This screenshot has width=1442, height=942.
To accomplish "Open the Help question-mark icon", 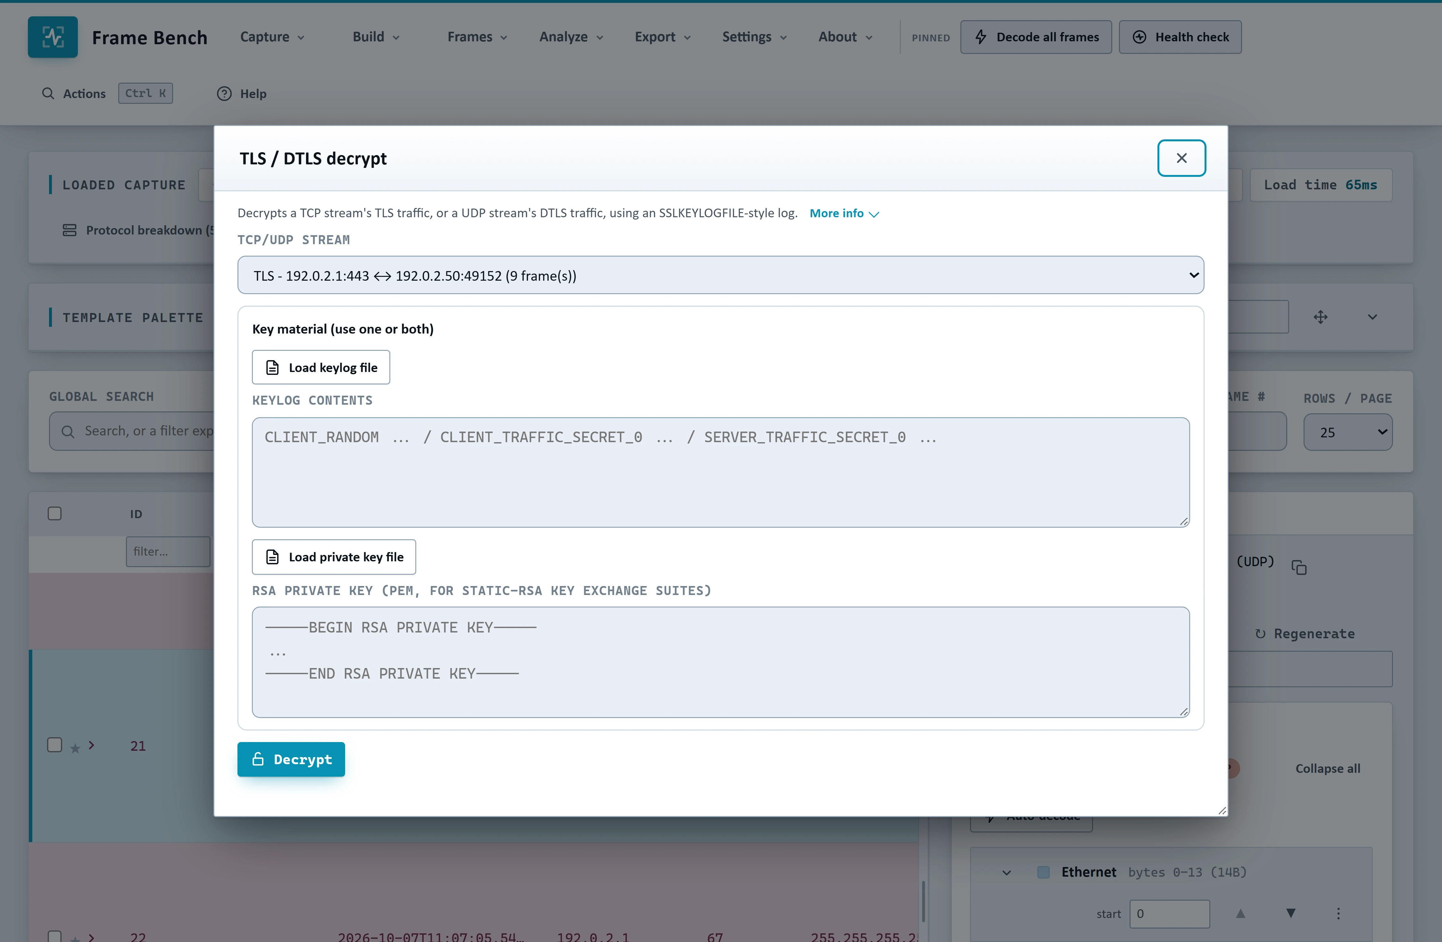I will coord(224,93).
